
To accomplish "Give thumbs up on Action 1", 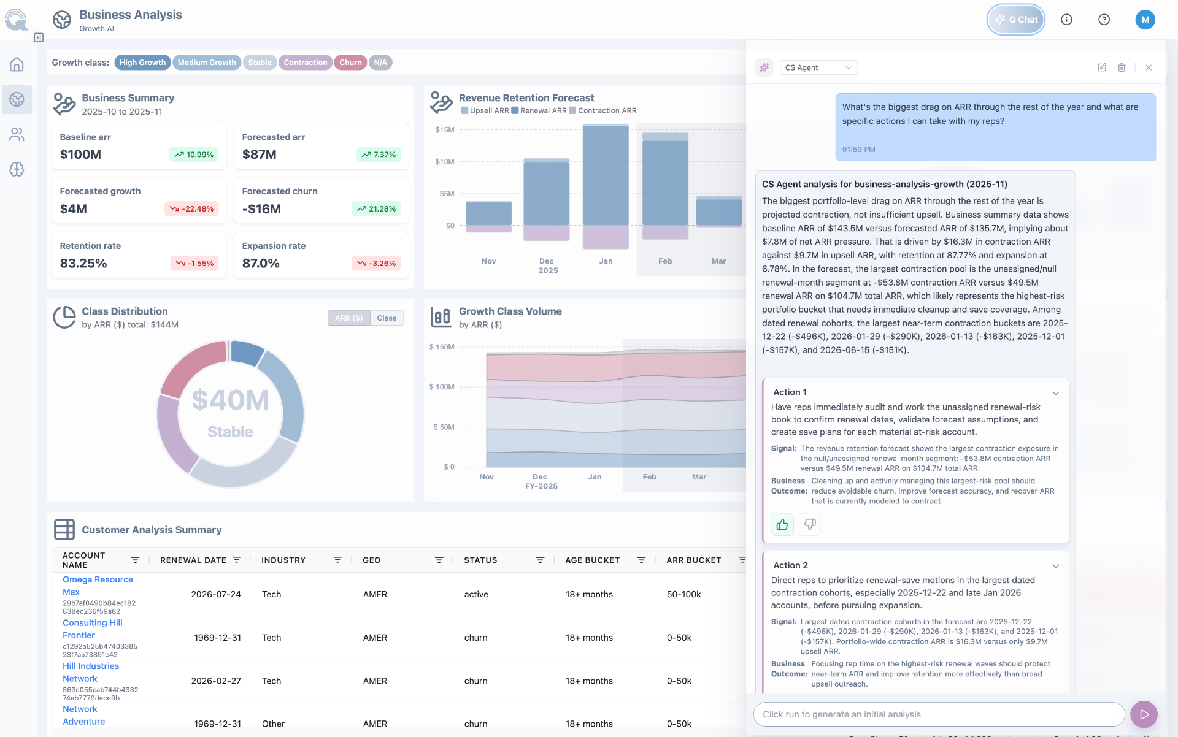I will click(782, 524).
